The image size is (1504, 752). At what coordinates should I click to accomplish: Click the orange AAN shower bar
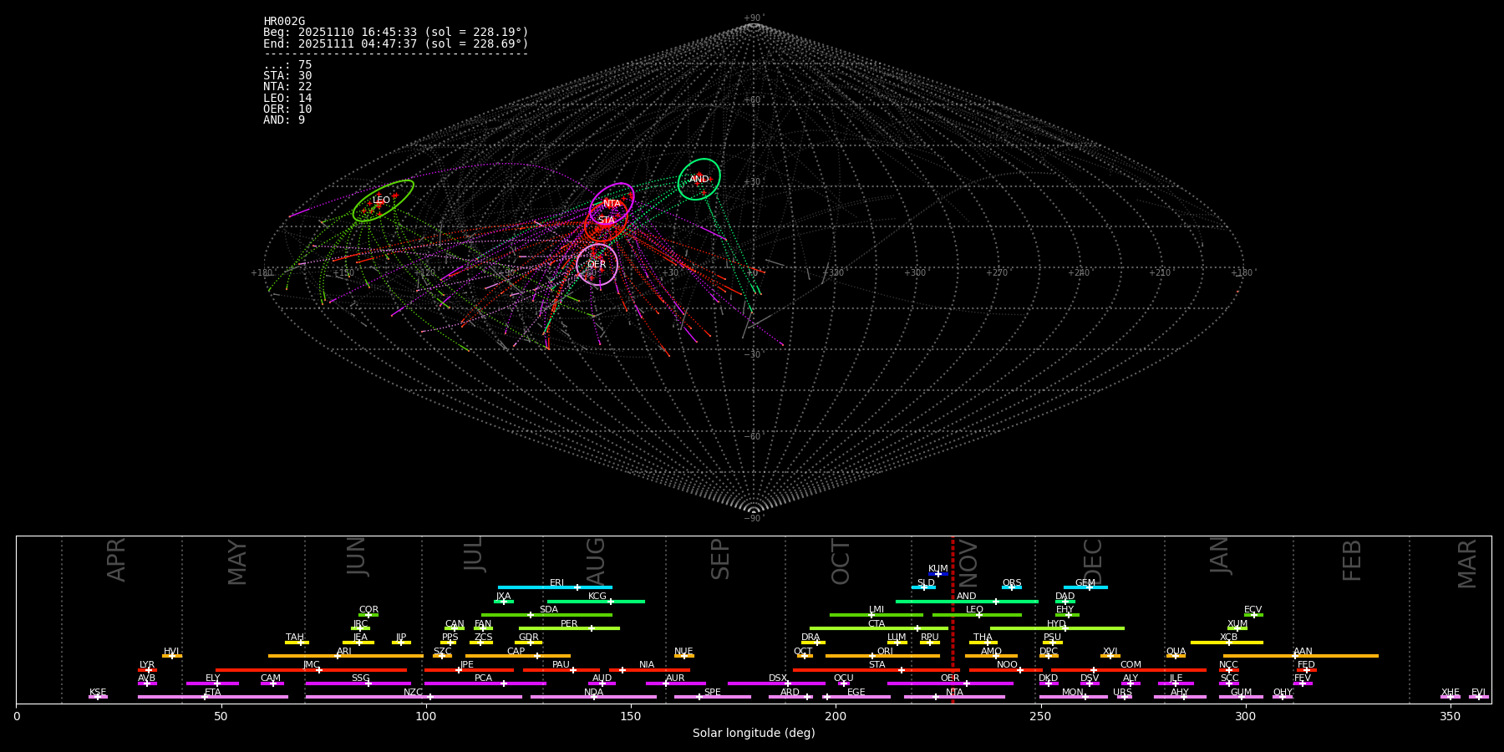(1337, 656)
